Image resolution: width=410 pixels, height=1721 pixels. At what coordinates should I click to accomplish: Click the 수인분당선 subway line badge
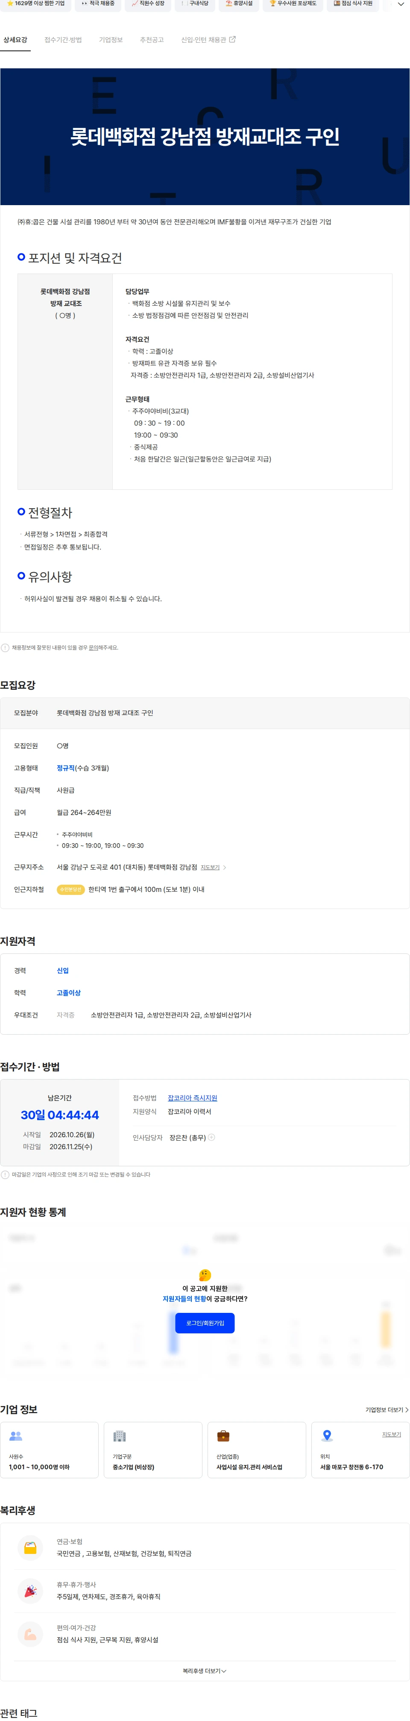pos(71,889)
